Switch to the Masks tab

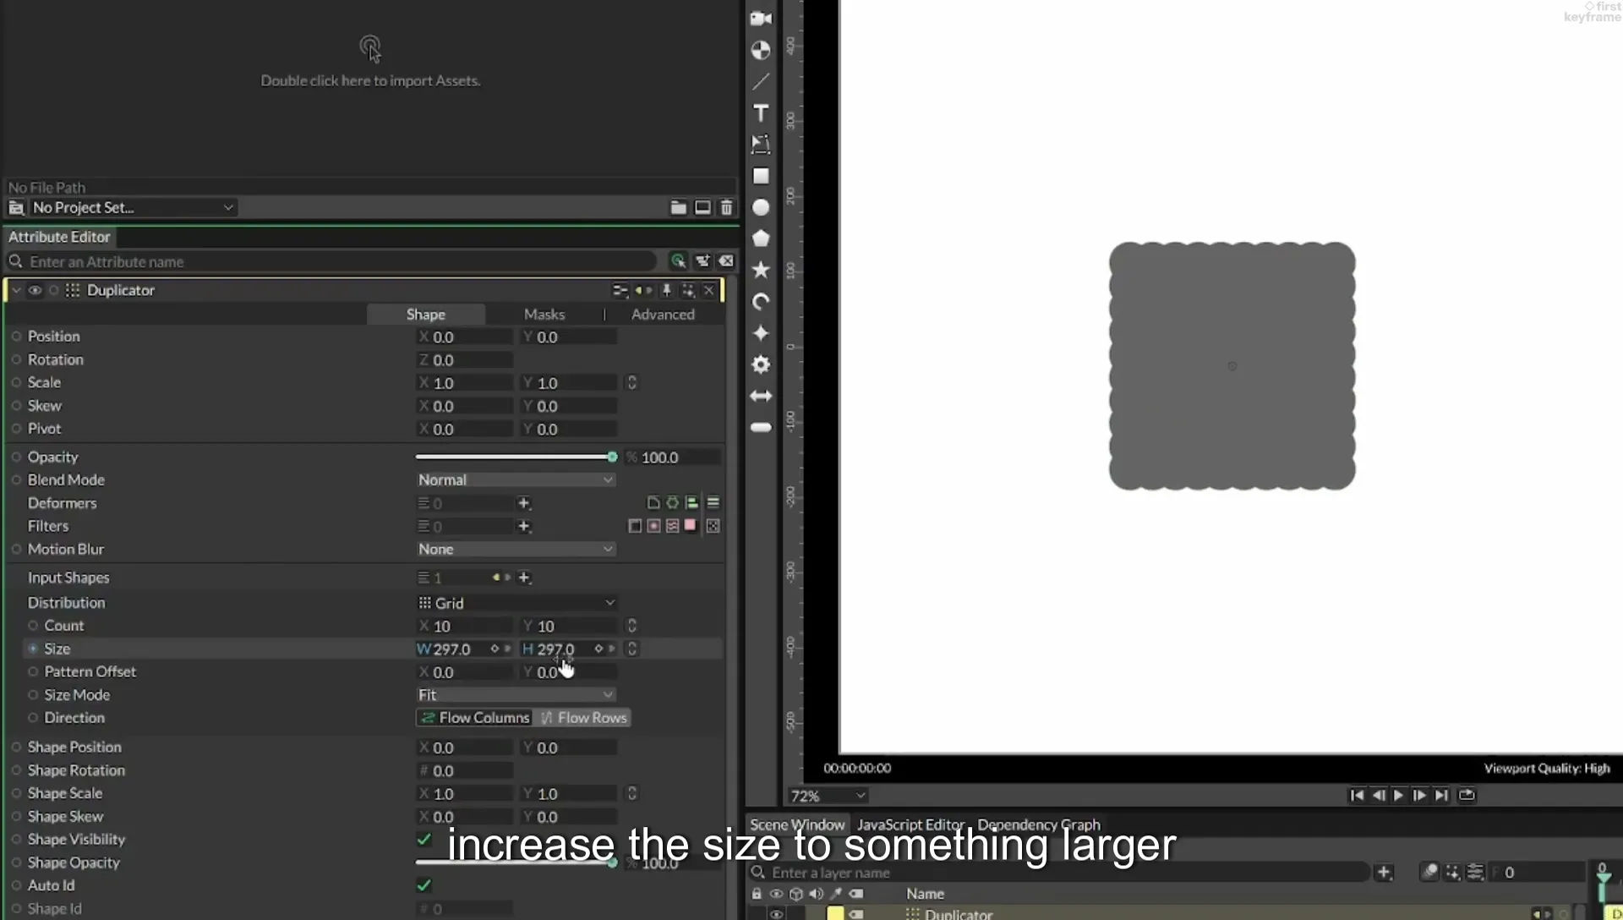(544, 314)
